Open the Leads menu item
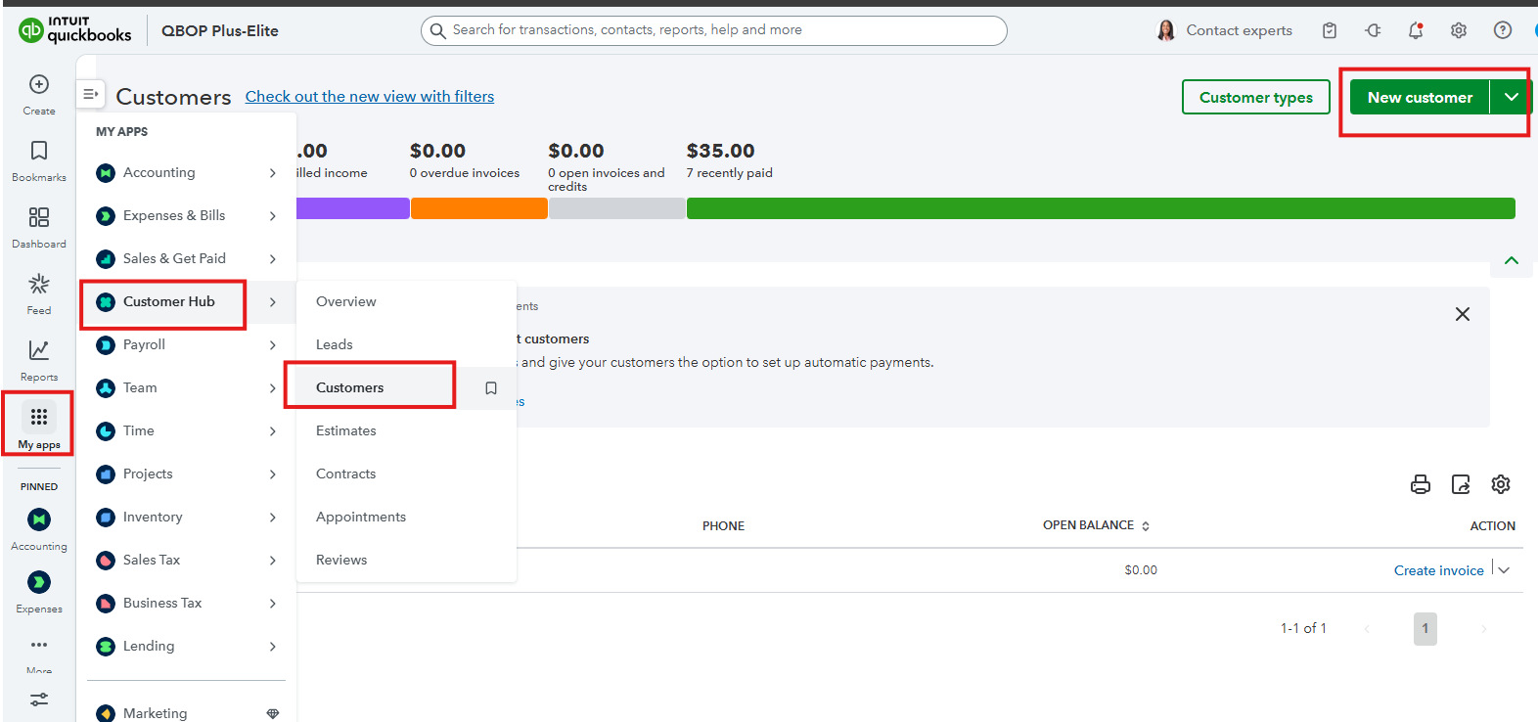The height and width of the screenshot is (722, 1538). click(335, 344)
